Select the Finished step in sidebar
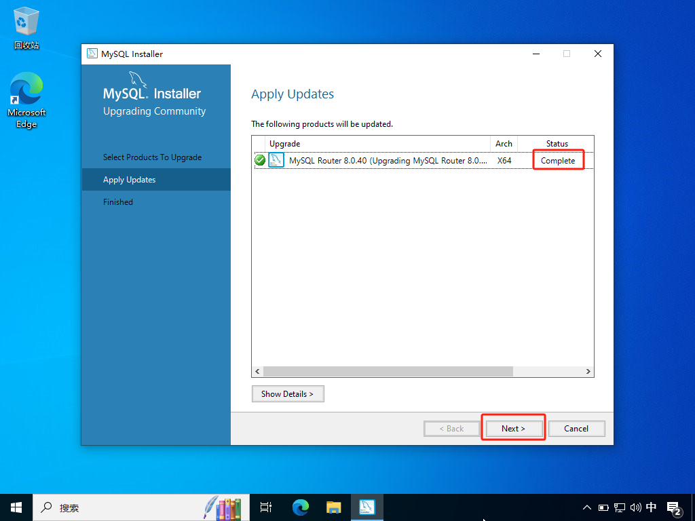The height and width of the screenshot is (521, 695). (x=118, y=202)
